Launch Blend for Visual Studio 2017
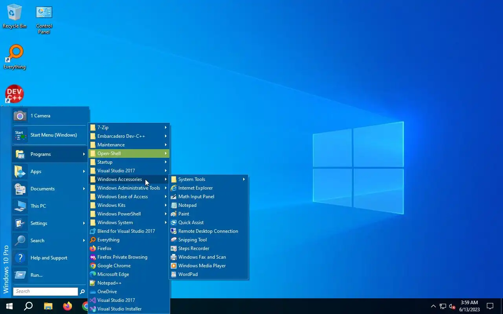503x314 pixels. tap(129, 231)
